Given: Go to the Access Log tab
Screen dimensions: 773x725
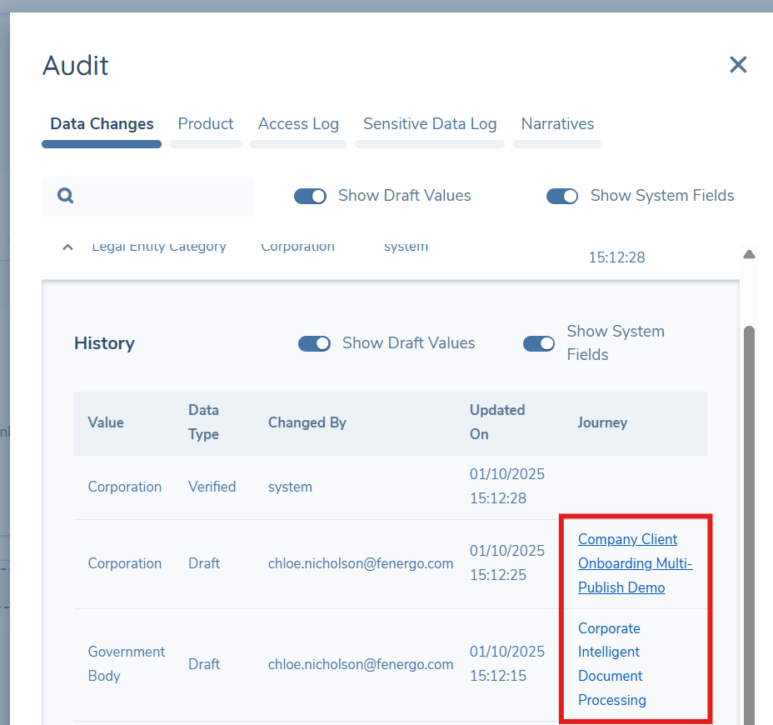Looking at the screenshot, I should tap(298, 124).
